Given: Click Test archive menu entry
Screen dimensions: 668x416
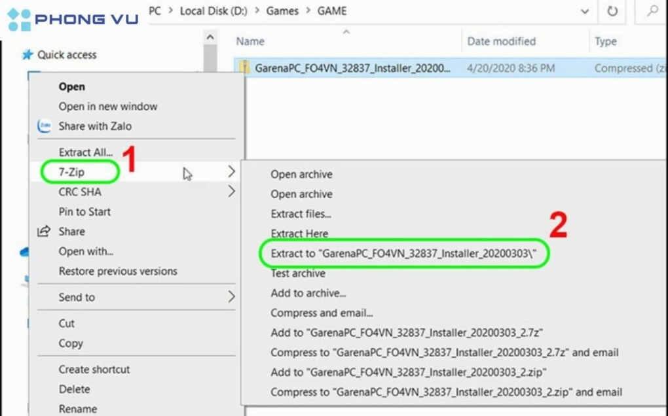Looking at the screenshot, I should [298, 273].
